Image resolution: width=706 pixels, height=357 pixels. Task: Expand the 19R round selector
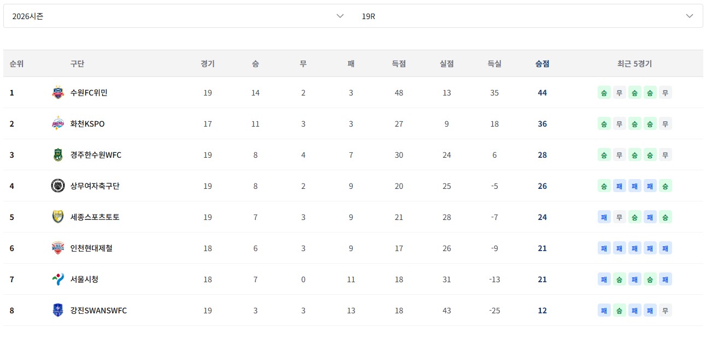point(528,16)
